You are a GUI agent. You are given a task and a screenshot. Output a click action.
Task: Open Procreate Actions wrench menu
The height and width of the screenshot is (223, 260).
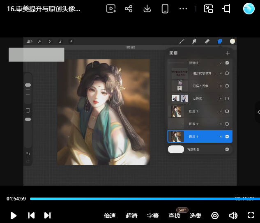[x=39, y=41]
